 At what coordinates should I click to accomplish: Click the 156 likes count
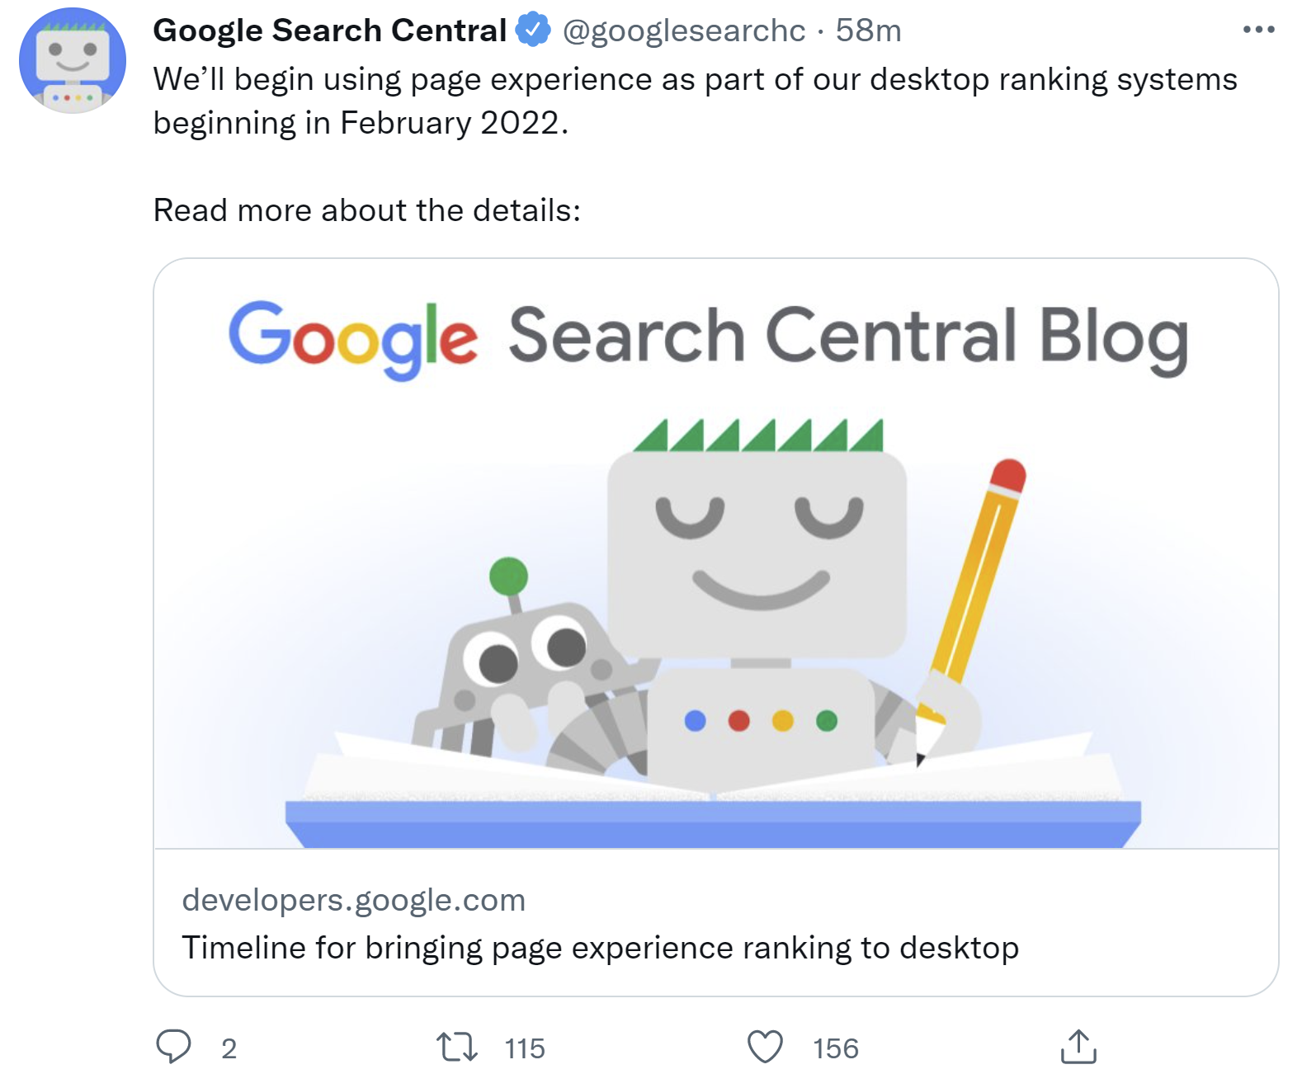(834, 1048)
